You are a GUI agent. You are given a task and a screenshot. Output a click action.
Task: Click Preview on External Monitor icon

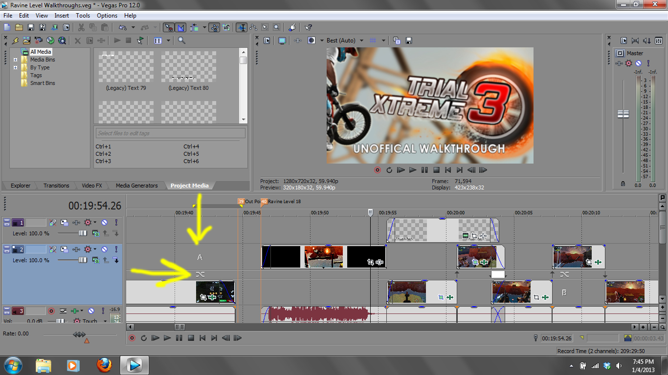pos(282,41)
